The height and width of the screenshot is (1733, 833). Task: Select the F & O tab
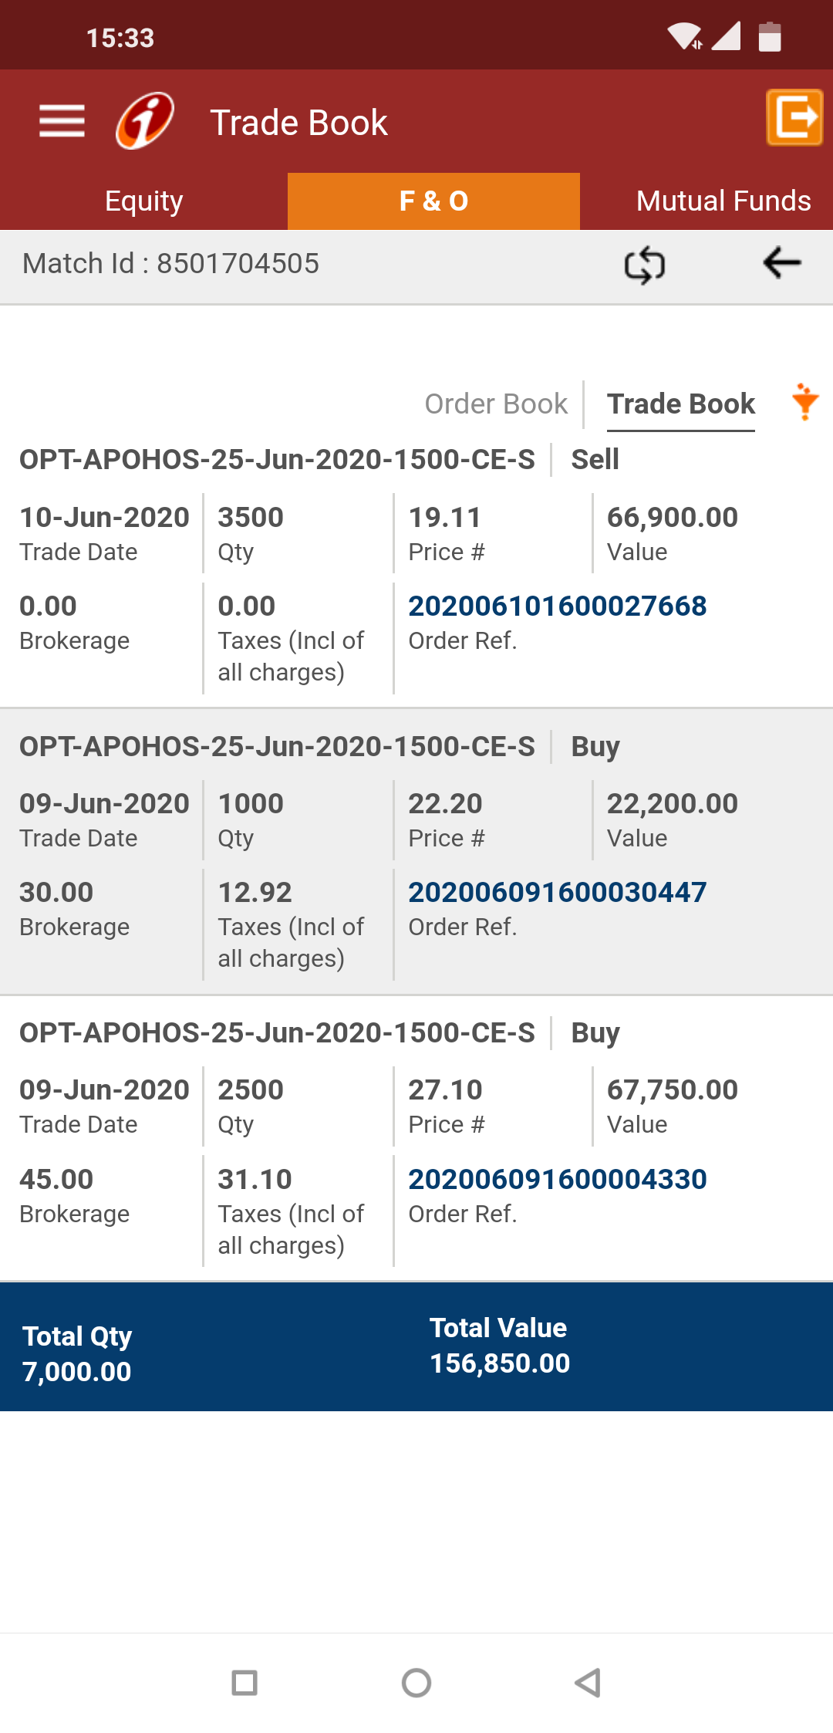[x=433, y=201]
